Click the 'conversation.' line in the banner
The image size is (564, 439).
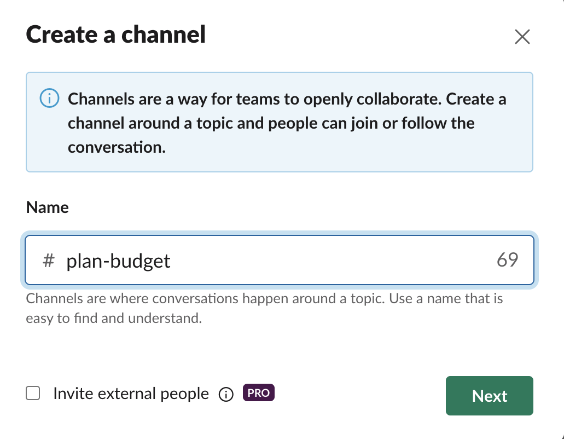coord(117,147)
